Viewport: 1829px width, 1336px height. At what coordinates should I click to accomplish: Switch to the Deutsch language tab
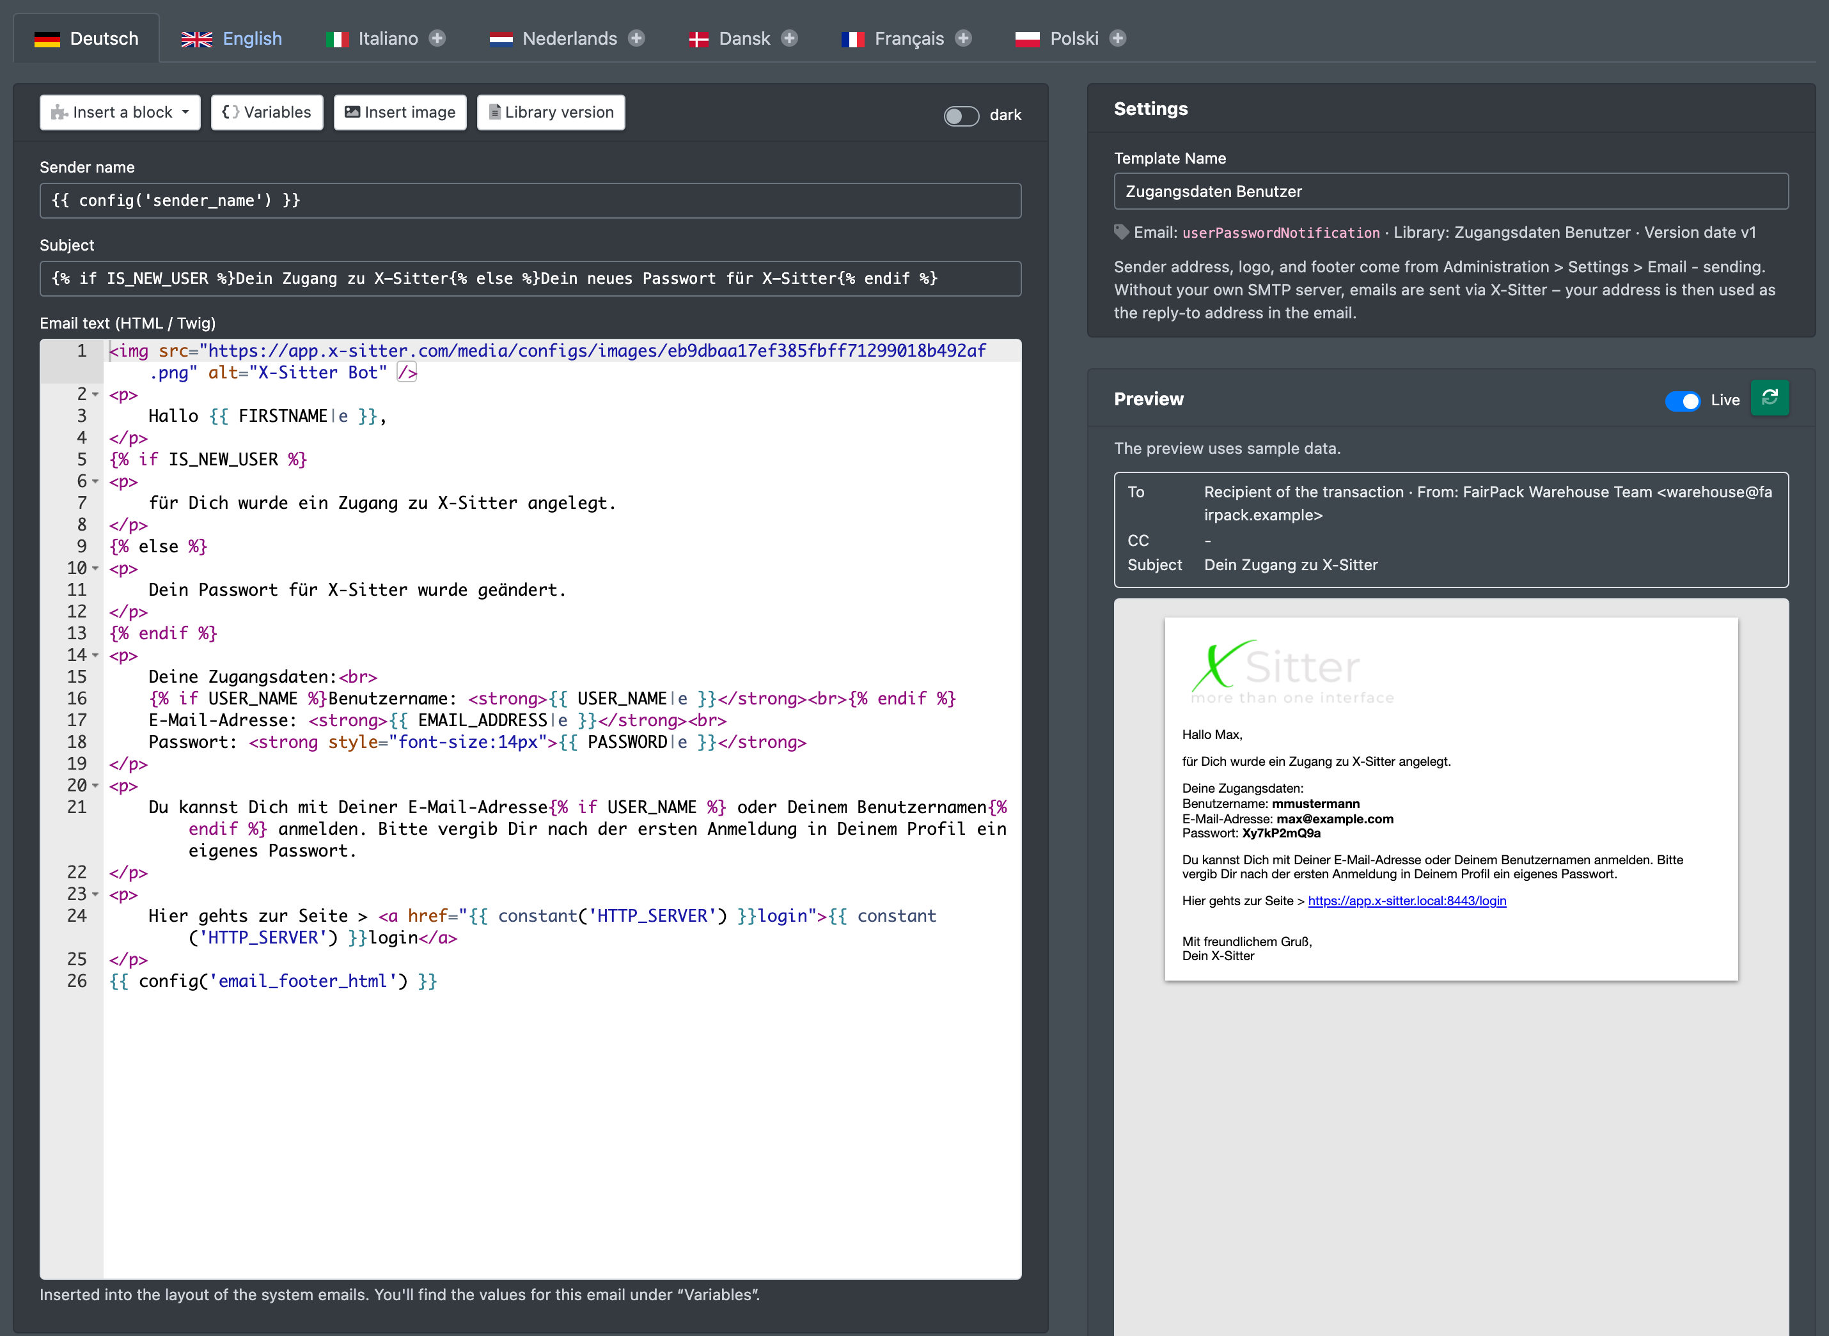click(86, 38)
